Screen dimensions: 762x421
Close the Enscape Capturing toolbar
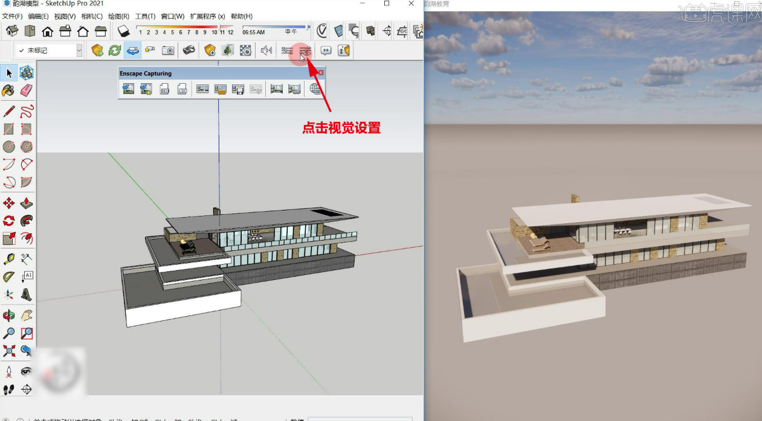(321, 73)
